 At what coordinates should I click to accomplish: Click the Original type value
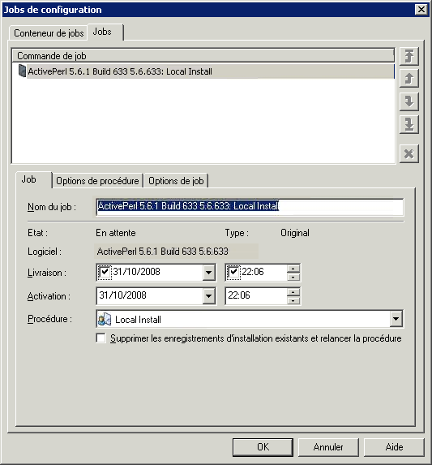point(295,233)
